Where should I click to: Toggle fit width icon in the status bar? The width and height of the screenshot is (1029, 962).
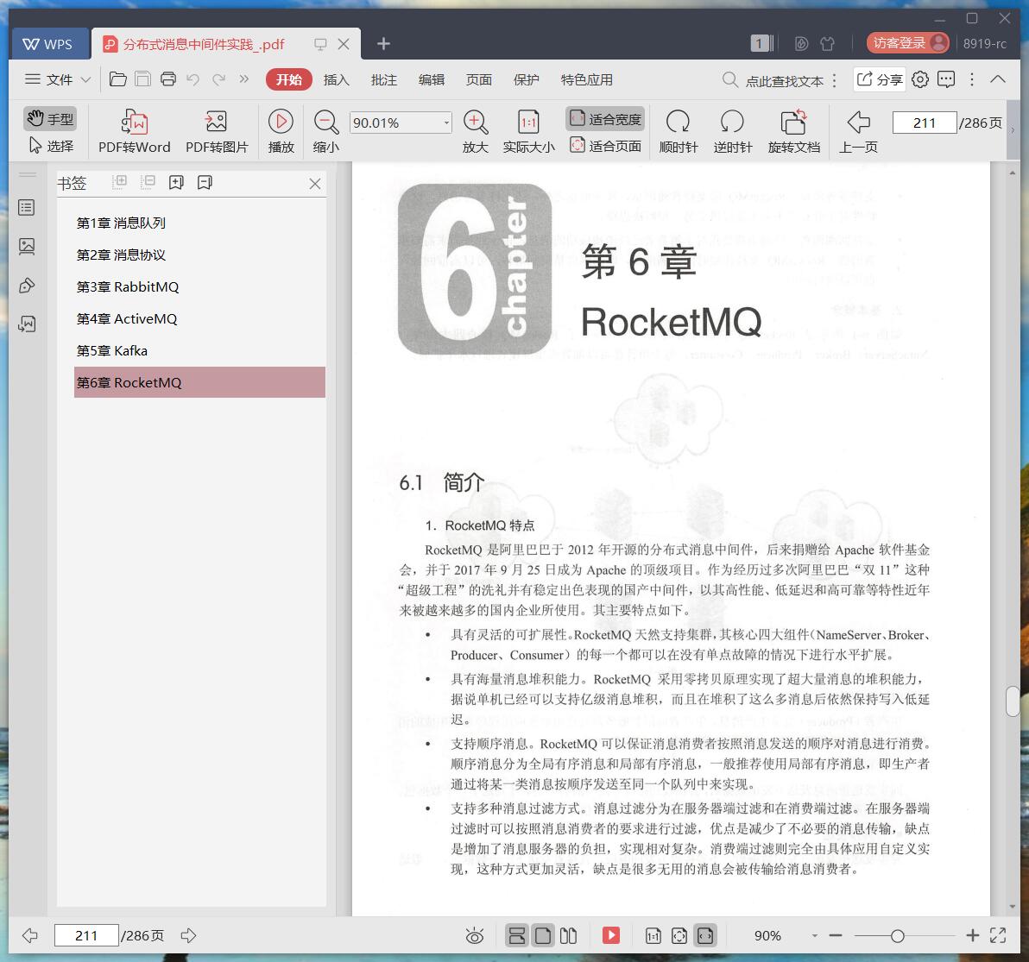pos(704,935)
